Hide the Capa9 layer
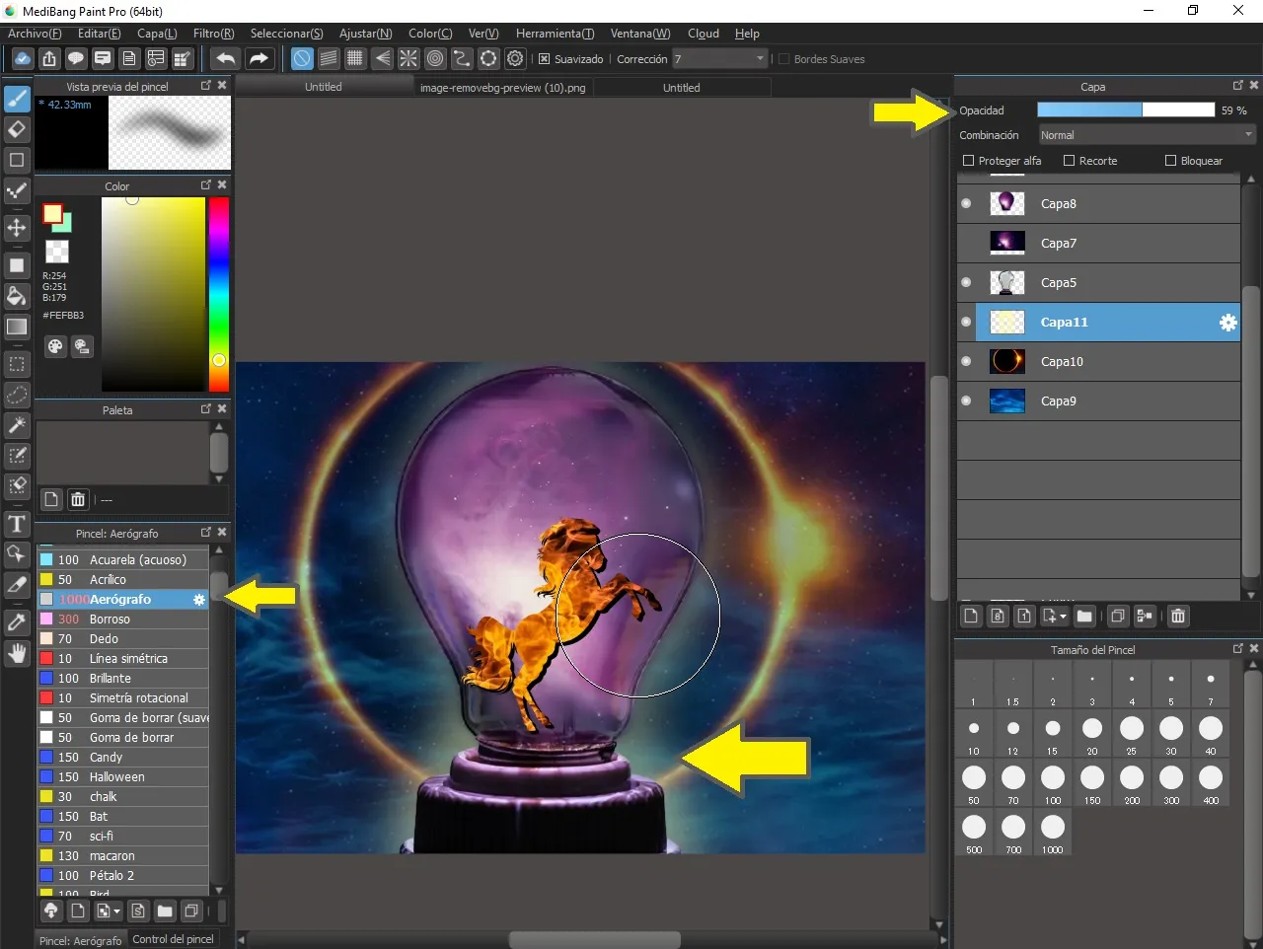The width and height of the screenshot is (1263, 949). pyautogui.click(x=966, y=401)
